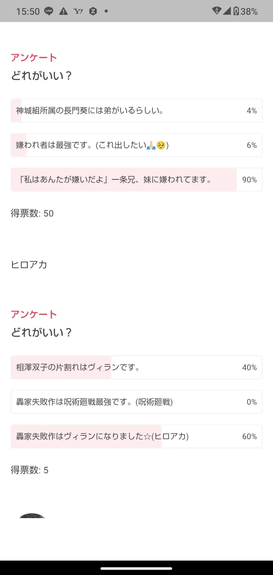Open the partially visible profile avatar

click(x=32, y=516)
